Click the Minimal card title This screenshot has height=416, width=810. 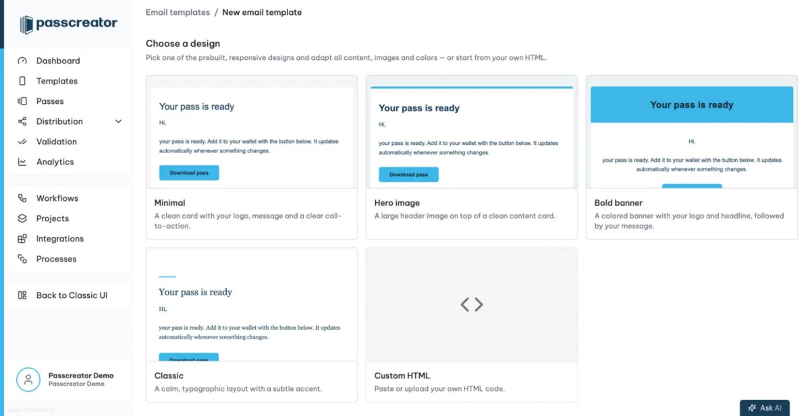tap(169, 203)
